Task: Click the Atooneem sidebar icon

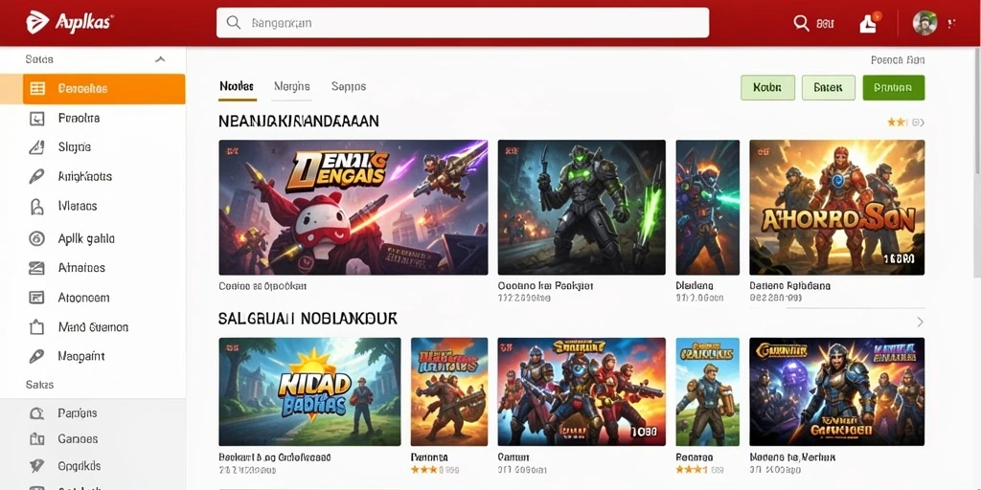Action: coord(37,298)
